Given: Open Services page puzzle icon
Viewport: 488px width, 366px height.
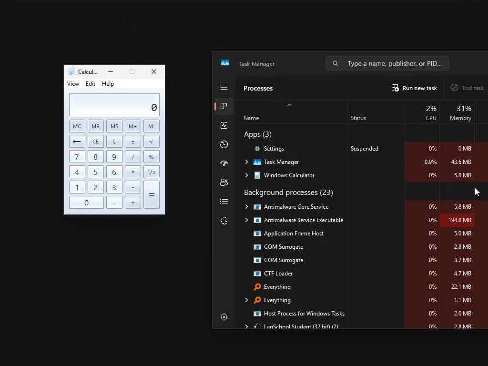Looking at the screenshot, I should pyautogui.click(x=224, y=221).
